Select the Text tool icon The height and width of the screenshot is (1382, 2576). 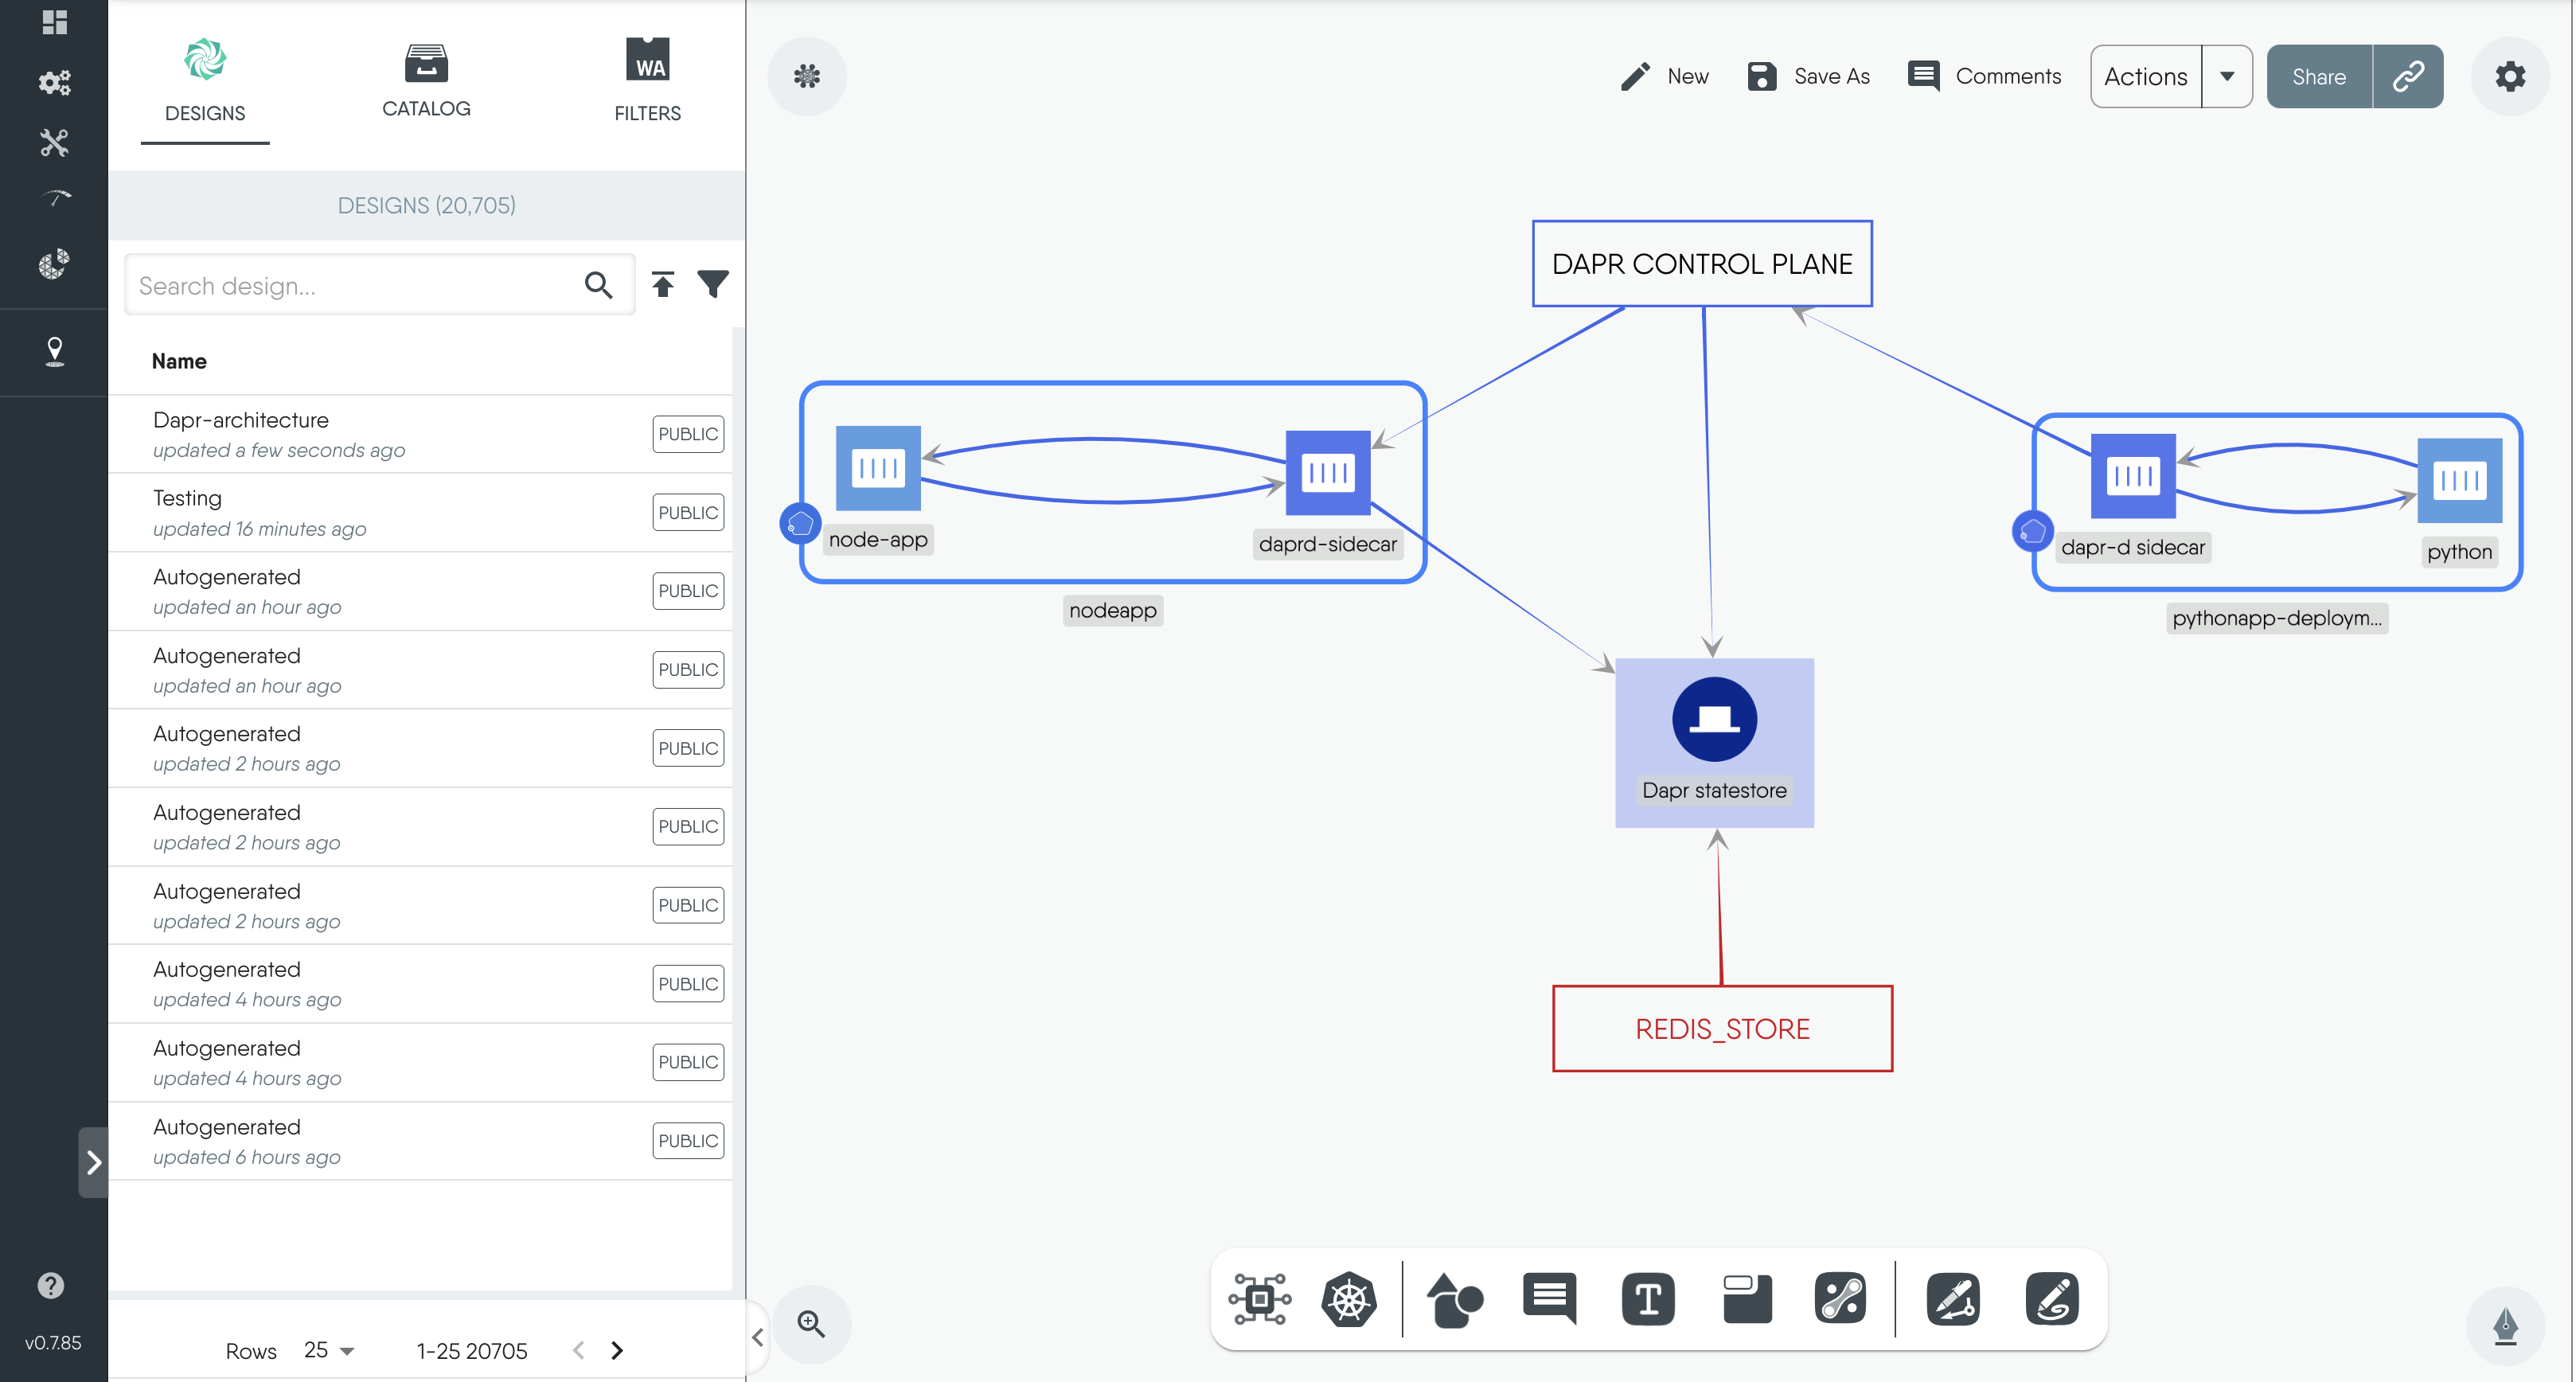pyautogui.click(x=1647, y=1300)
